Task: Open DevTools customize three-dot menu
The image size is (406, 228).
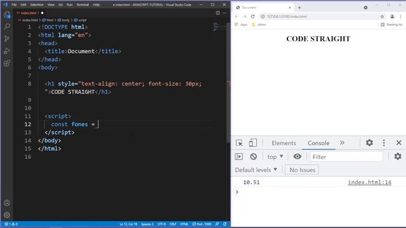Action: click(x=384, y=142)
